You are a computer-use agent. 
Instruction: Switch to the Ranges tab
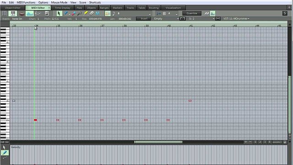[x=104, y=8]
